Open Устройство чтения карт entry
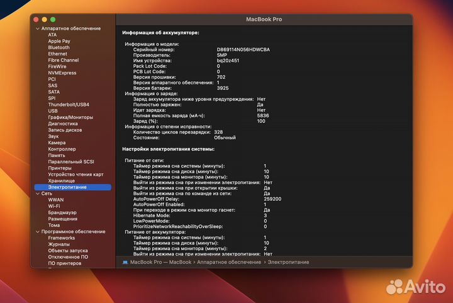The width and height of the screenshot is (453, 303). (75, 174)
